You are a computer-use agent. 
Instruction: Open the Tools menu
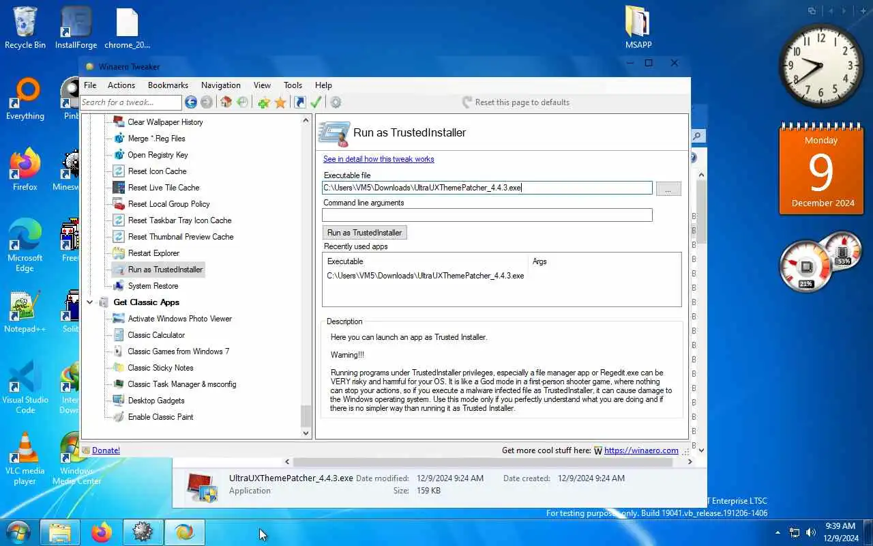(x=293, y=85)
